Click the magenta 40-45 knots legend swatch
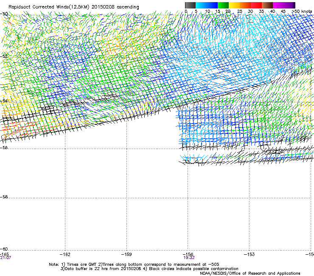Screen dimensions: 314x276 coord(278,5)
